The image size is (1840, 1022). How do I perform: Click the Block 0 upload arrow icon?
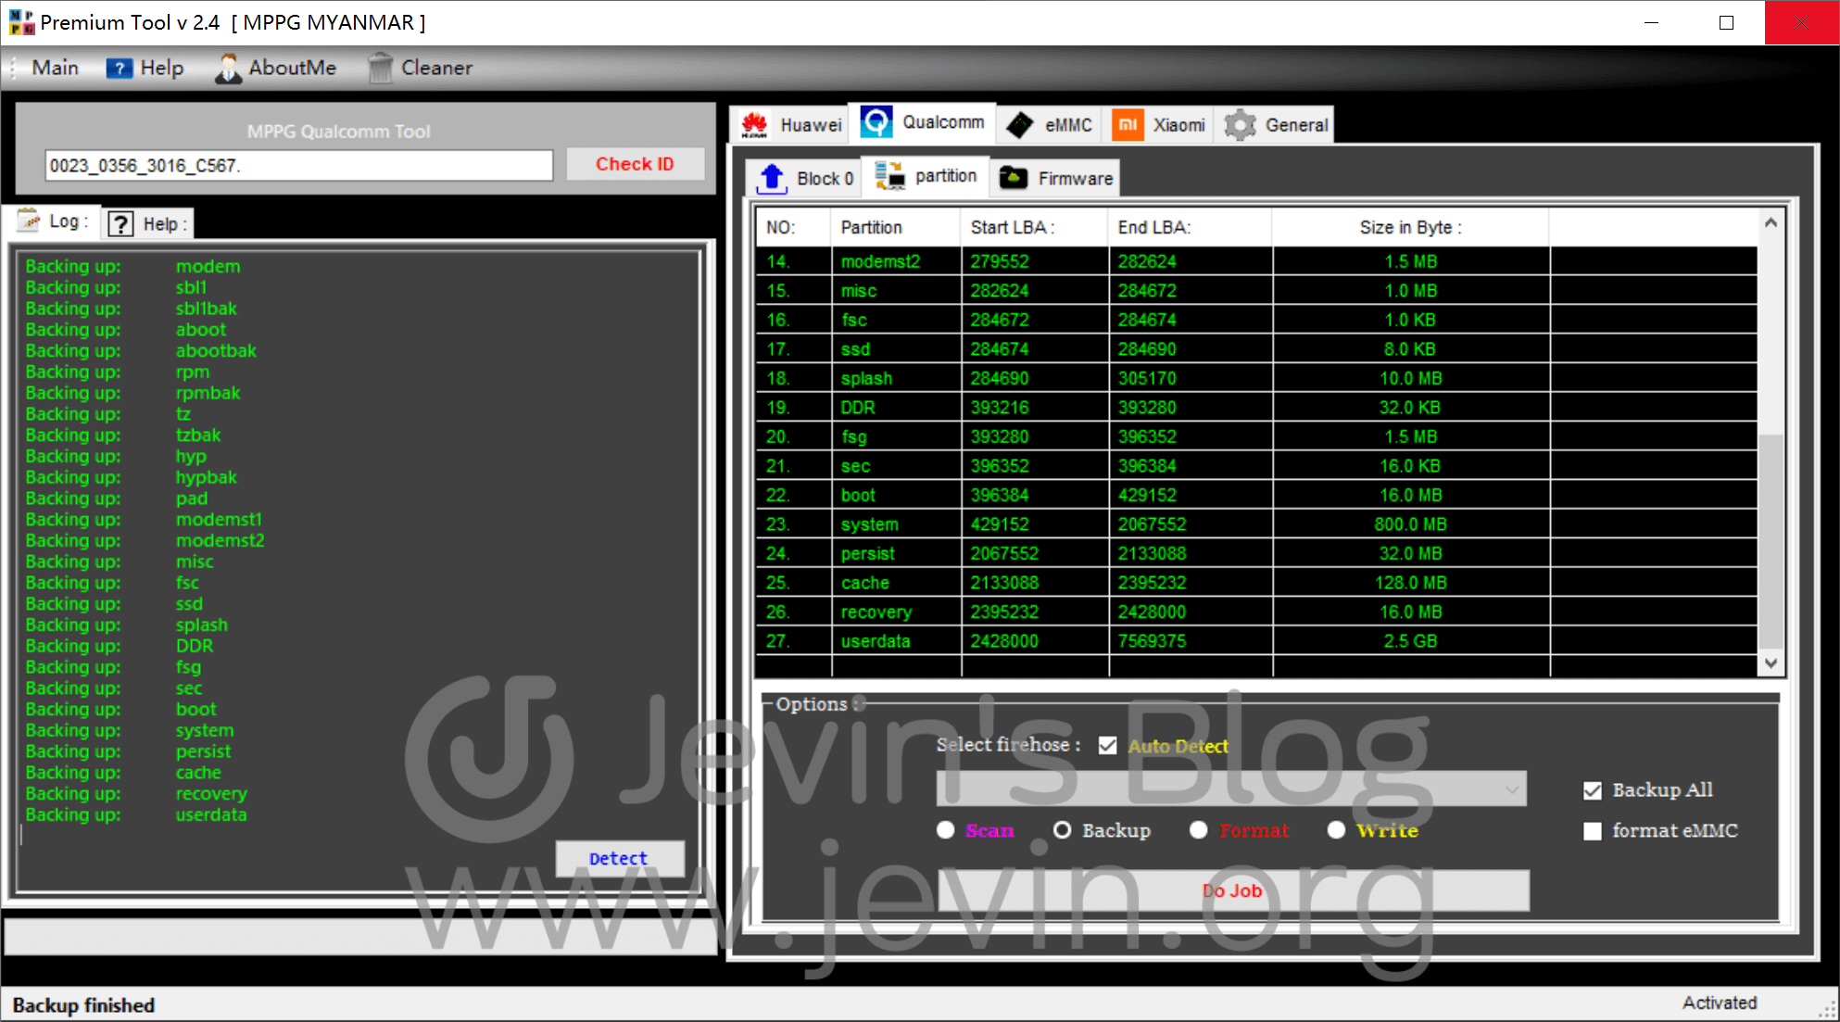(x=772, y=178)
